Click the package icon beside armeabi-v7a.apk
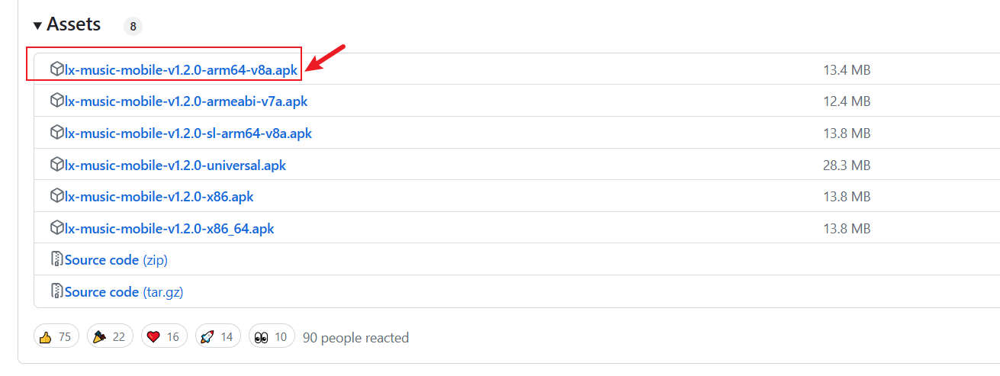Image resolution: width=1000 pixels, height=376 pixels. tap(57, 101)
